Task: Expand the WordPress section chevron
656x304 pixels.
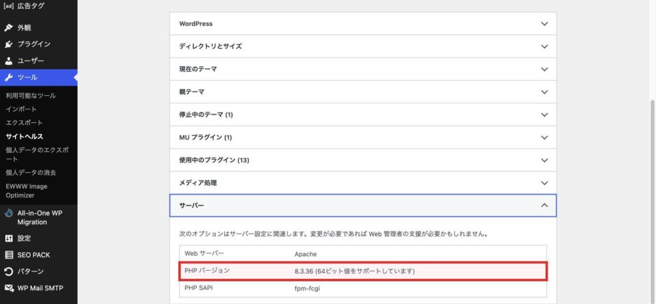Action: tap(545, 24)
